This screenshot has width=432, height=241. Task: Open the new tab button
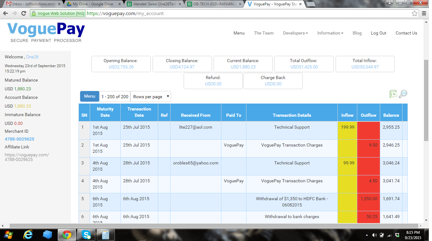click(x=311, y=4)
